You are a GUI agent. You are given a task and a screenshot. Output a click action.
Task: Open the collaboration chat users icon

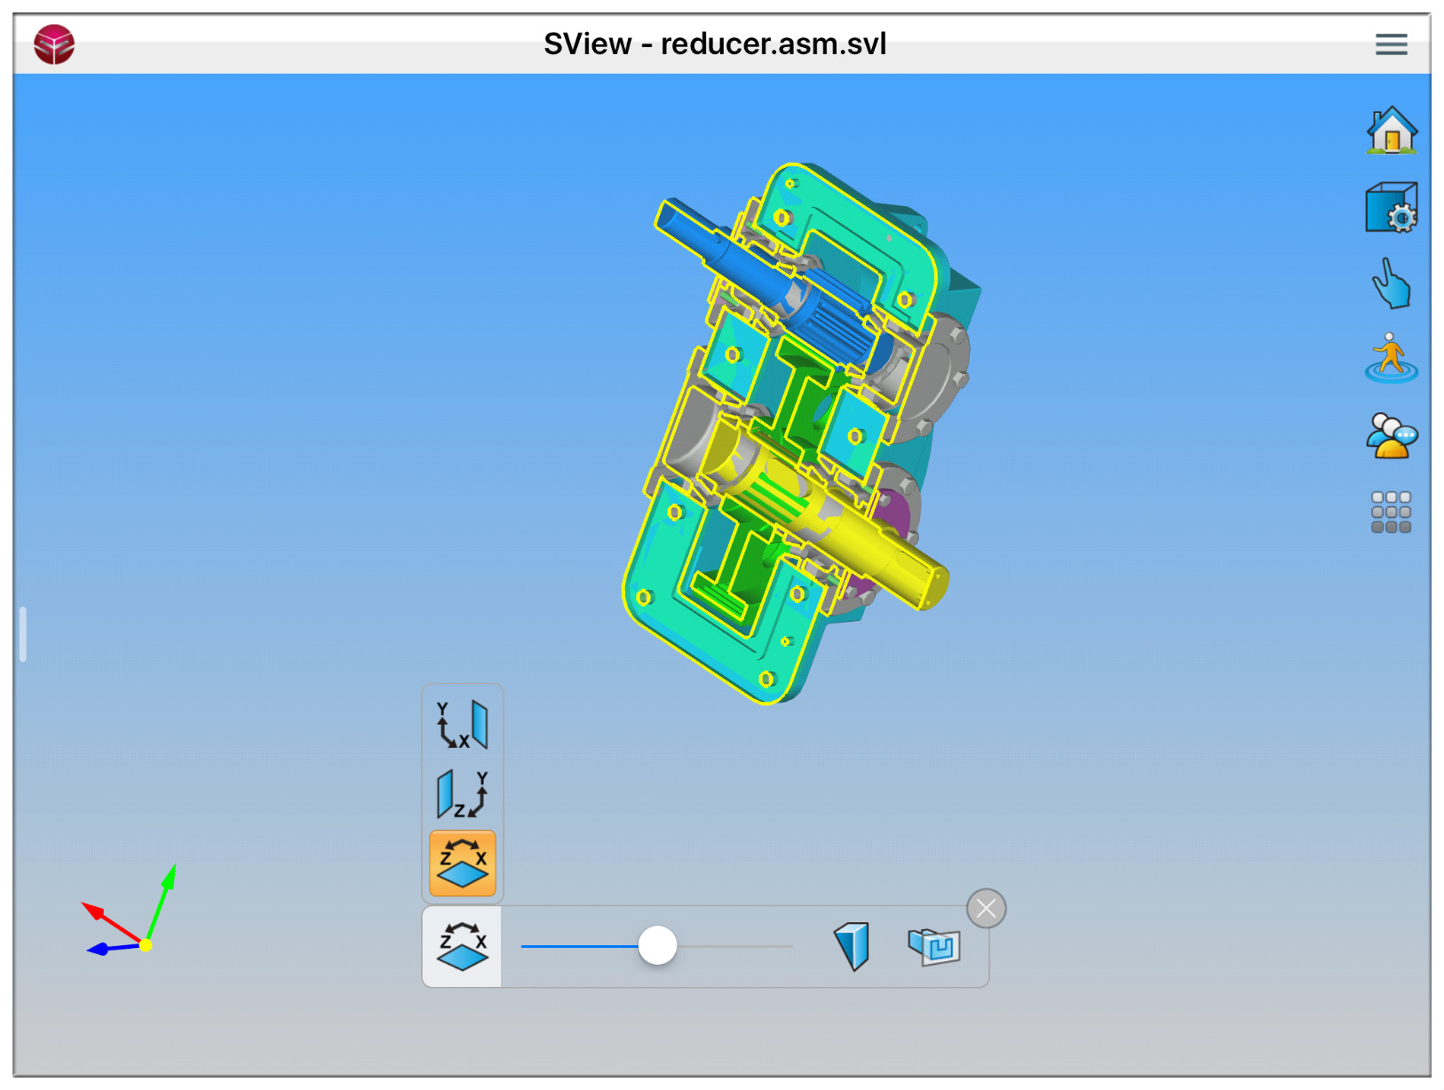[1392, 435]
